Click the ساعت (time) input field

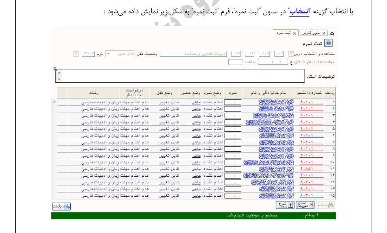point(236,62)
